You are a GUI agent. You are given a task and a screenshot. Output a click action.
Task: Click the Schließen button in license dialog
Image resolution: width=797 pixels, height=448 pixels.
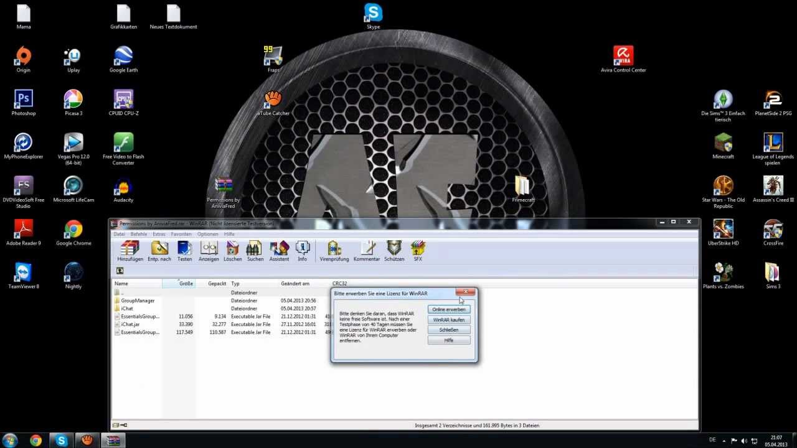click(x=449, y=330)
